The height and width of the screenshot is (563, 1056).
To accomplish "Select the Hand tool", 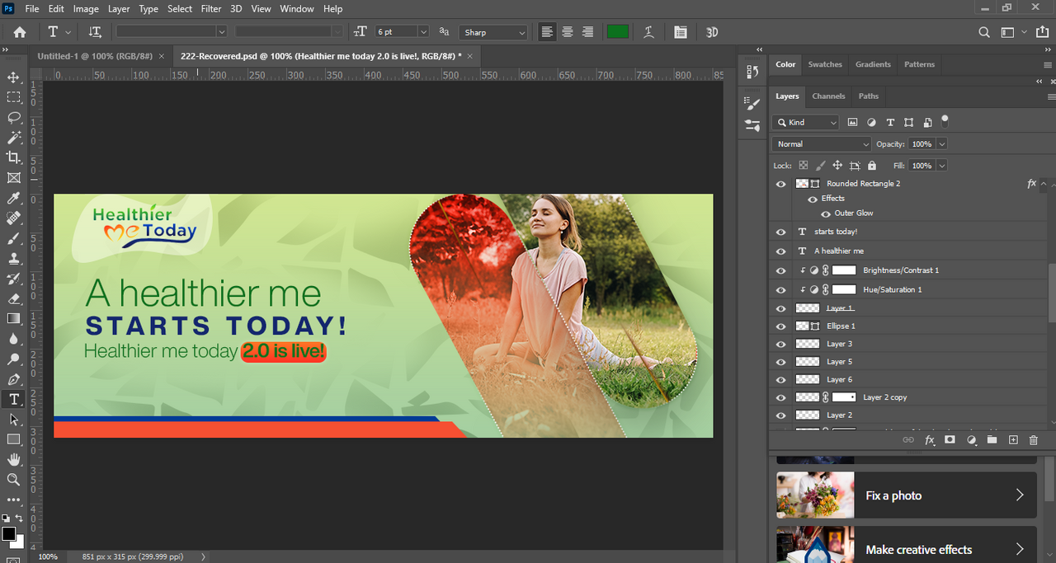I will (x=14, y=460).
